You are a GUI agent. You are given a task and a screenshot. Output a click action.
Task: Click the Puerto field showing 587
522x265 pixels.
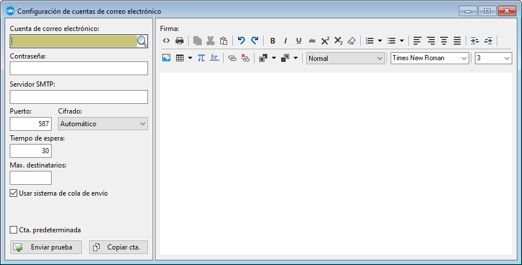point(30,124)
